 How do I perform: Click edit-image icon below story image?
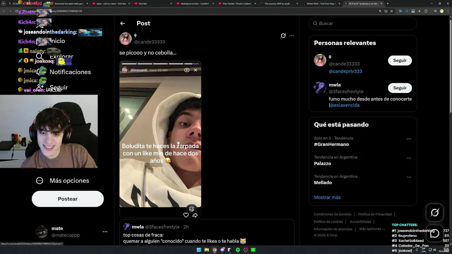tap(192, 209)
